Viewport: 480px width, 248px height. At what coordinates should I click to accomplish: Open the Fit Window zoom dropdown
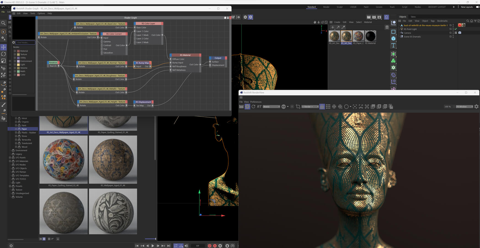click(464, 107)
